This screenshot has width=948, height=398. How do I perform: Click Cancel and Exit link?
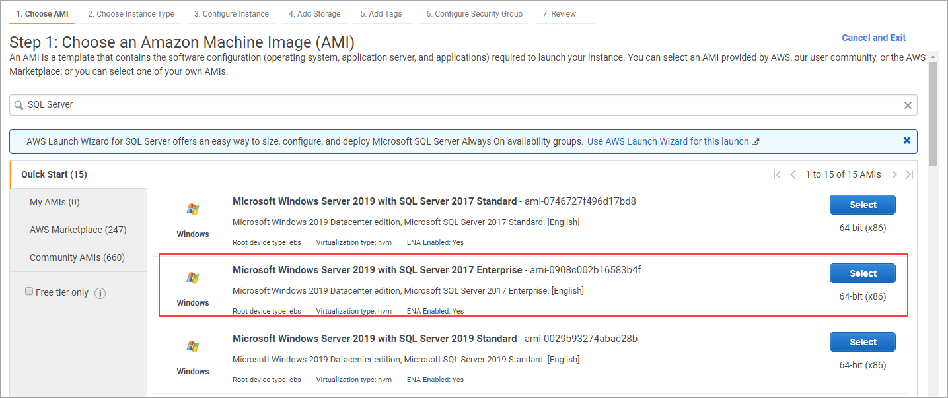[x=873, y=38]
